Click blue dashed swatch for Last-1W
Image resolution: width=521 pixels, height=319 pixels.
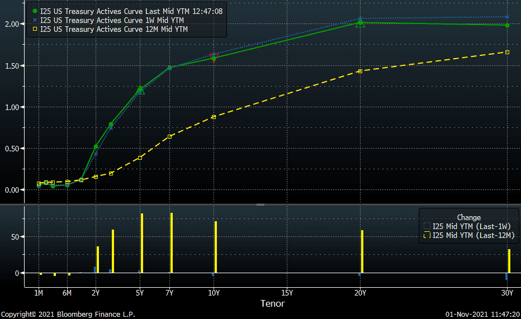click(427, 226)
